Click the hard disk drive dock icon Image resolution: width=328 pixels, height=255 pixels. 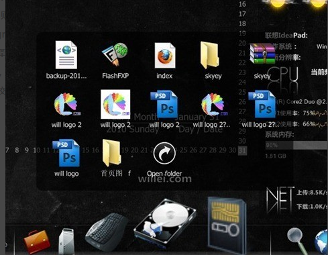[165, 222]
